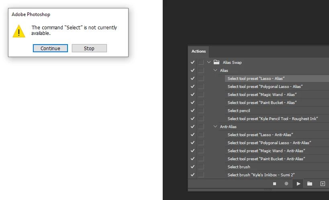Toggle checkmark for "Magic Wand - Anti-Alias" step

(x=192, y=151)
